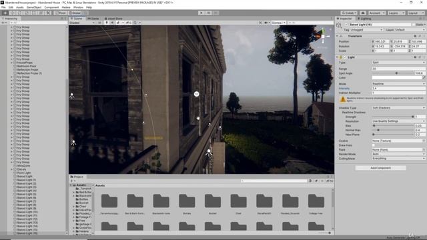Select the Rotate tool in the toolbar
The height and width of the screenshot is (240, 427).
click(x=19, y=13)
